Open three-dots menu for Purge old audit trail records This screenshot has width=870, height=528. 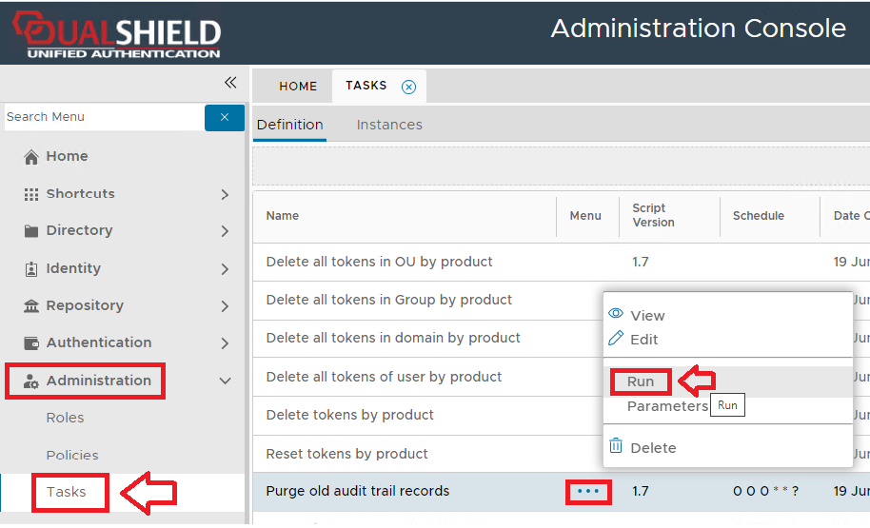point(588,492)
